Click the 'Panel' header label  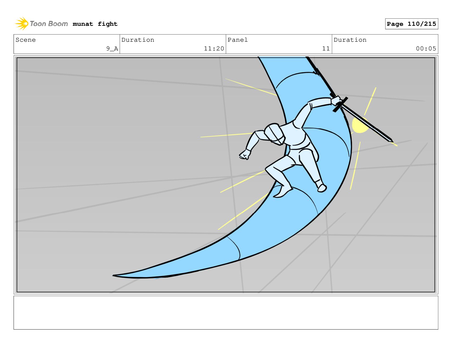[x=238, y=40]
